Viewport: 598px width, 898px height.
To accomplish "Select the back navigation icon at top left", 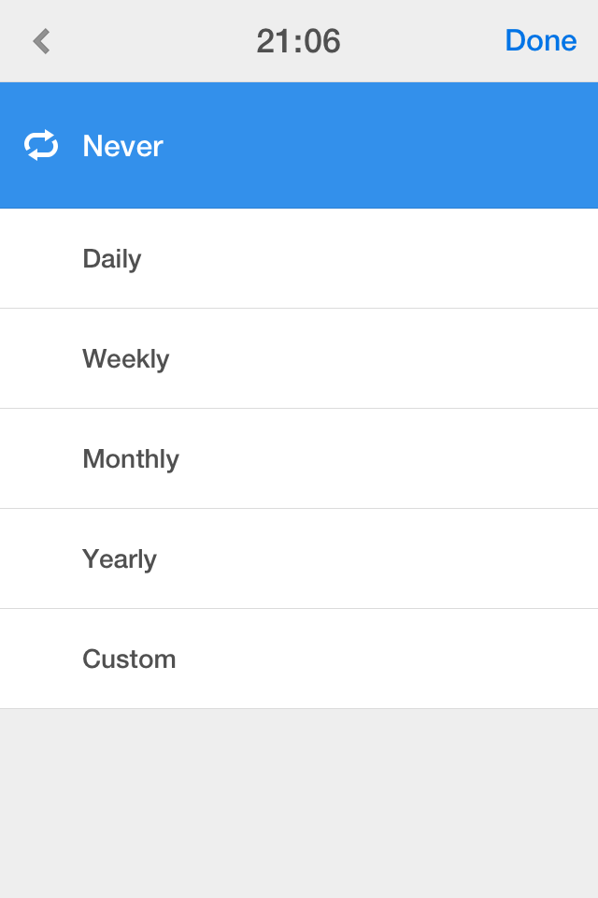I will click(x=40, y=41).
